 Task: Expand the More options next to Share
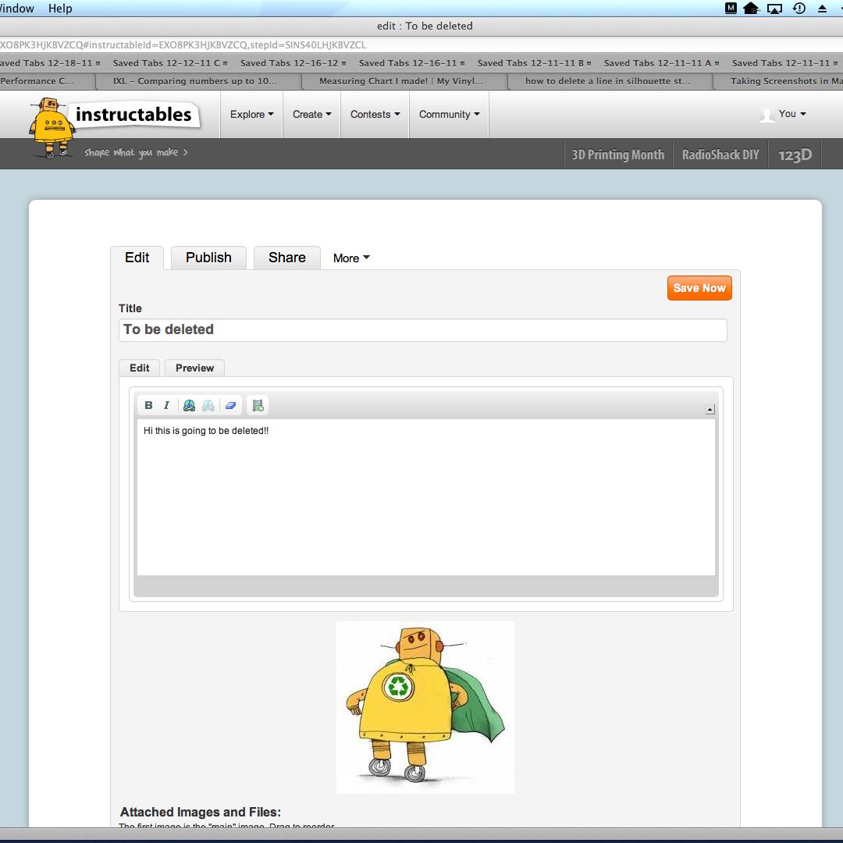coord(350,258)
